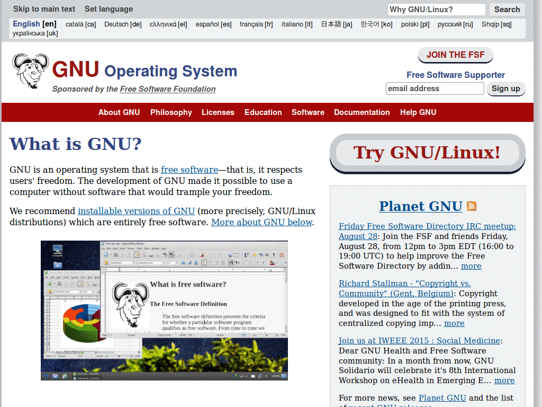Image resolution: width=542 pixels, height=407 pixels.
Task: Follow the Skip to main text link
Action: point(44,9)
